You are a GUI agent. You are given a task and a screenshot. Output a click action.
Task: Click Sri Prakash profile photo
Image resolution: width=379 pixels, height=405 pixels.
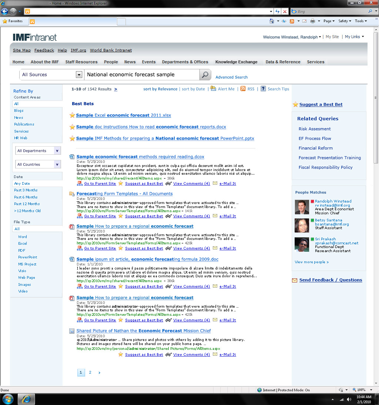(302, 245)
